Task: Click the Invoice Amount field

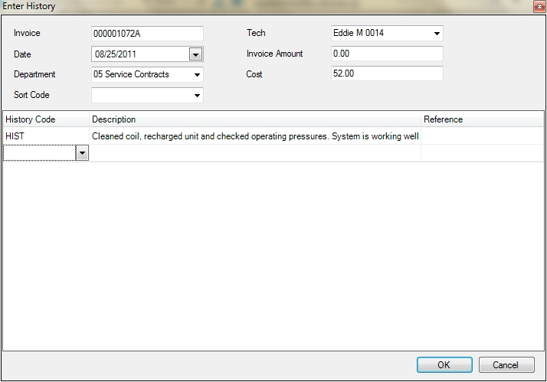Action: point(387,54)
